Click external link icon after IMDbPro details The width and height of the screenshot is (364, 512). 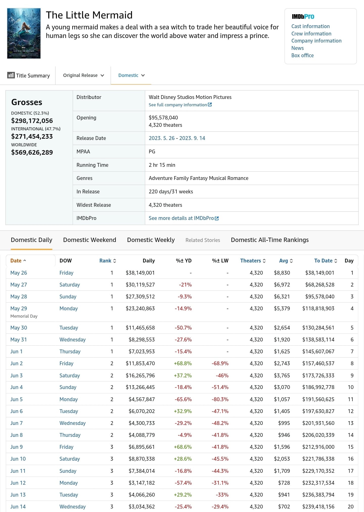pos(217,218)
